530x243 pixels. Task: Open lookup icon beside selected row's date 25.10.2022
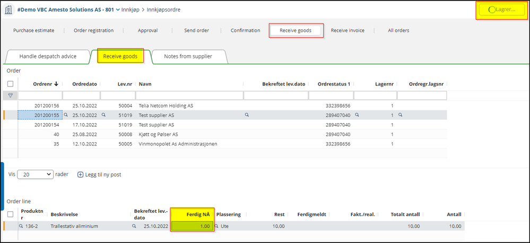click(x=104, y=115)
